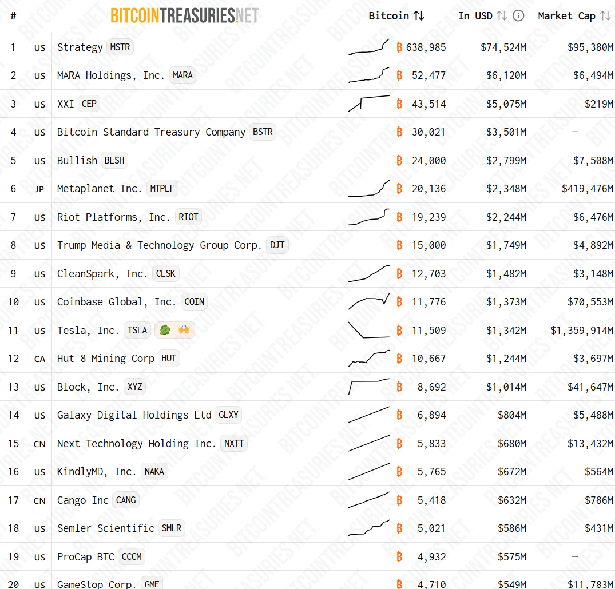This screenshot has width=615, height=589.
Task: Sort by the Market Cap column arrows
Action: tap(605, 15)
